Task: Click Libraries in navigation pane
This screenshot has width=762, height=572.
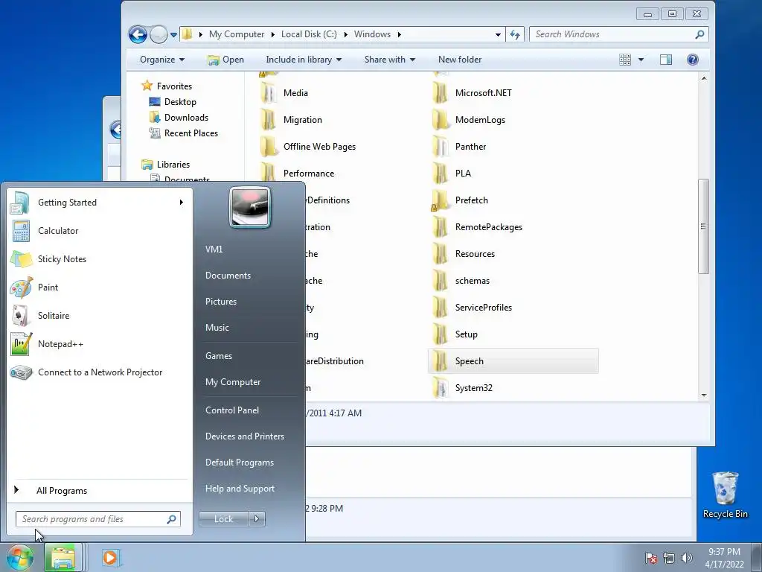Action: [x=166, y=165]
